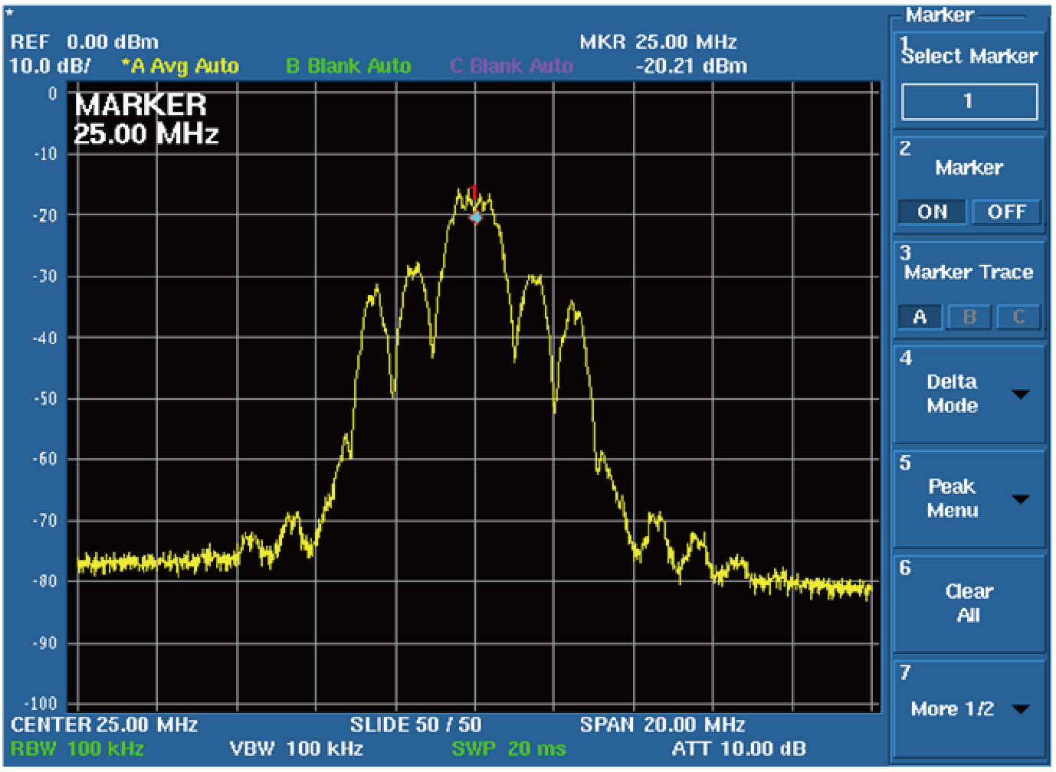Open the More 1/2 menu page arrow
The width and height of the screenshot is (1056, 772).
click(x=1020, y=709)
